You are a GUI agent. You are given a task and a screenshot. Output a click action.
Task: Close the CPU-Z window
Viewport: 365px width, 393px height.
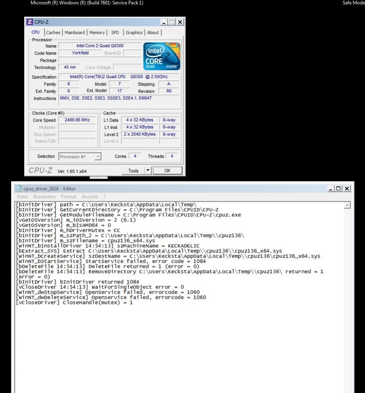point(180,22)
